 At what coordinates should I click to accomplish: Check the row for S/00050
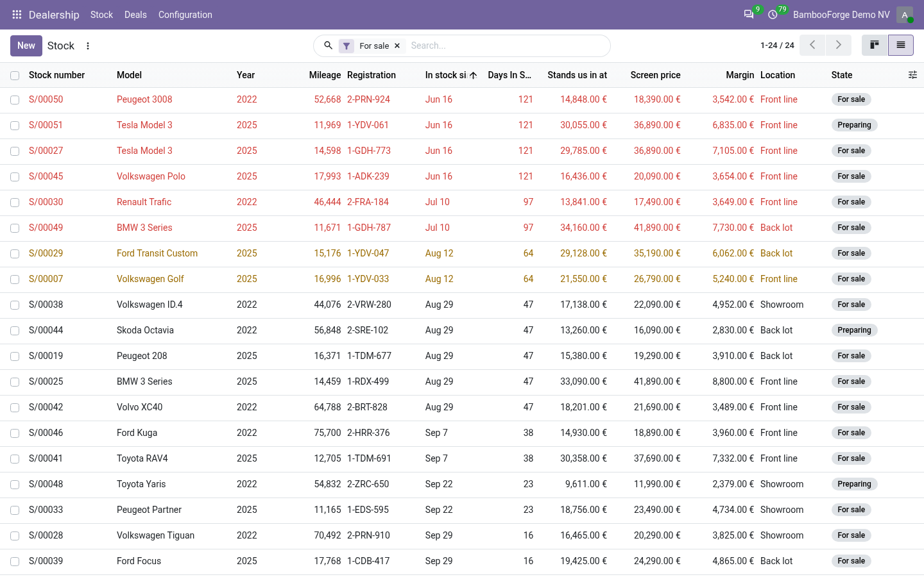(x=15, y=100)
